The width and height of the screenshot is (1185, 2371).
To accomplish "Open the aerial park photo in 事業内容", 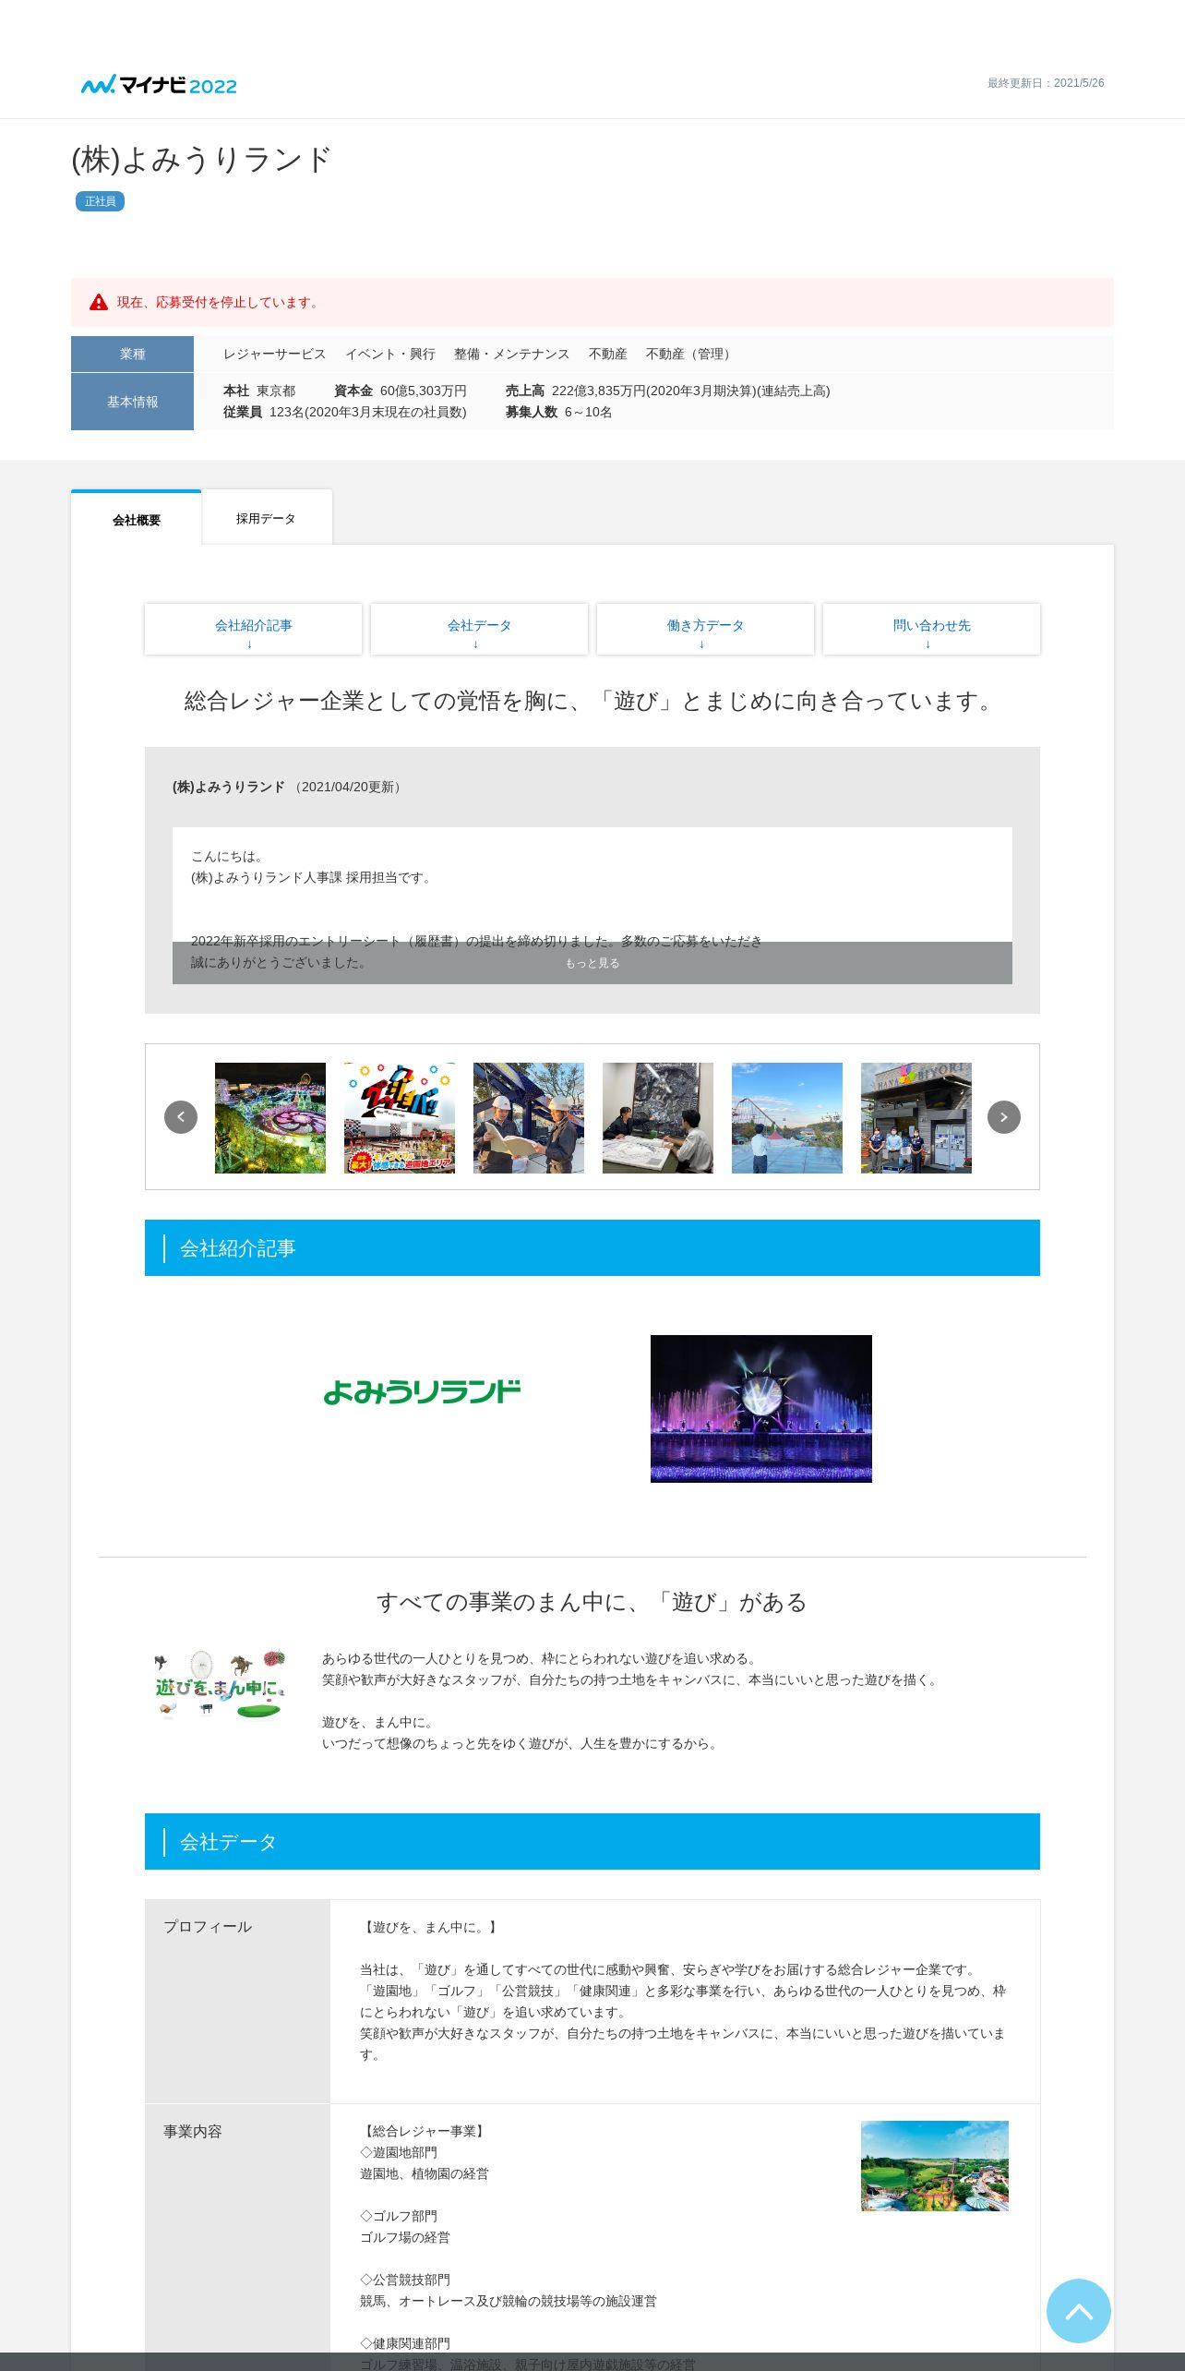I will click(935, 2166).
